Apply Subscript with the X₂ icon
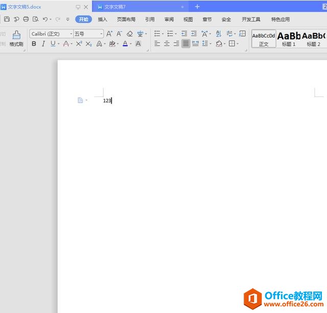The width and height of the screenshot is (327, 313). coord(89,44)
